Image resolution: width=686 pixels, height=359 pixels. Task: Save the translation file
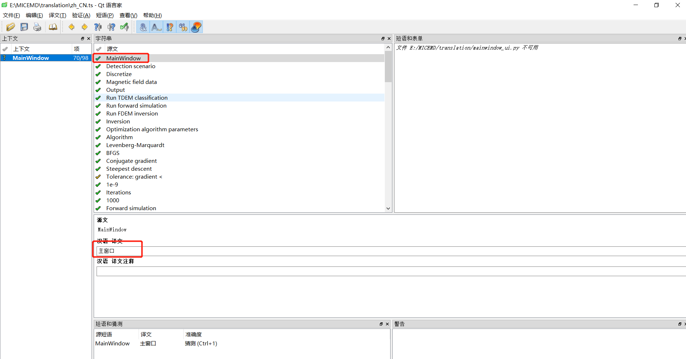(24, 27)
